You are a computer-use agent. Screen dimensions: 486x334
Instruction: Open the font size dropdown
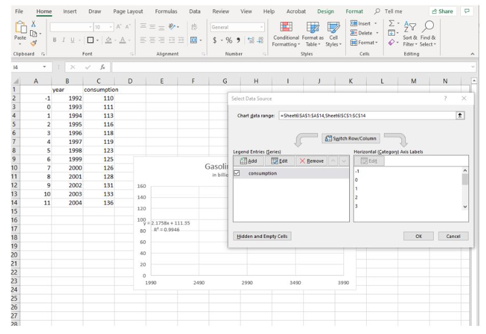click(x=111, y=27)
